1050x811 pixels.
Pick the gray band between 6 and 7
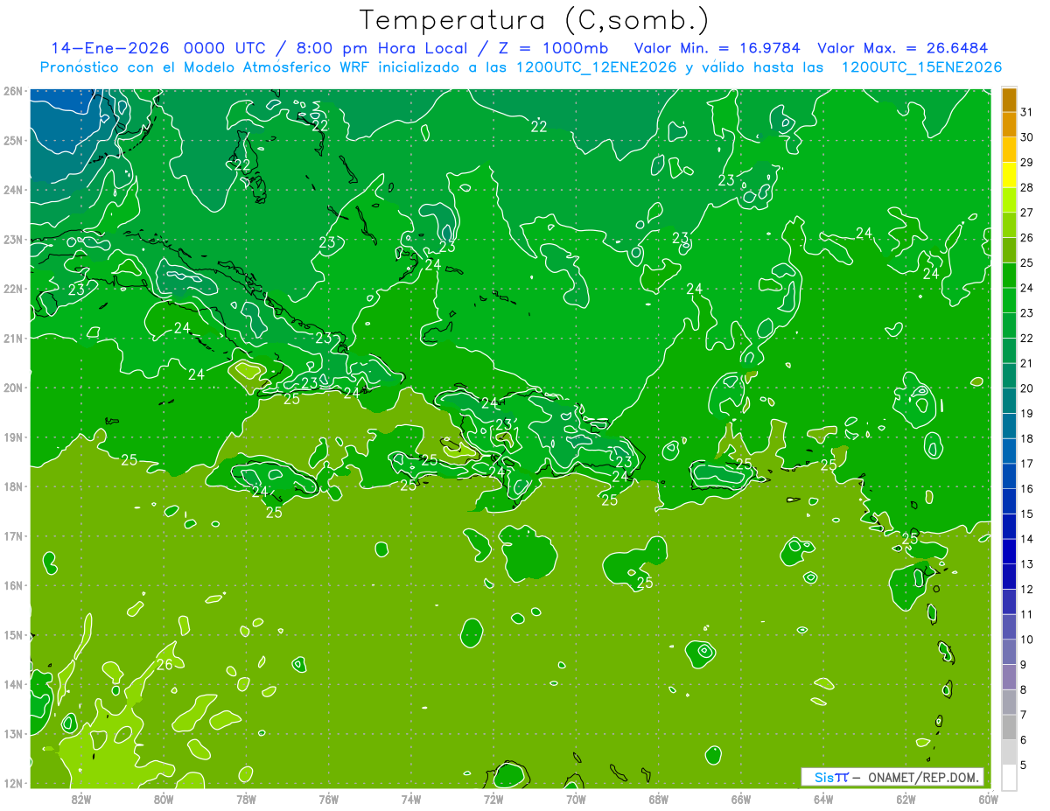pos(1009,728)
